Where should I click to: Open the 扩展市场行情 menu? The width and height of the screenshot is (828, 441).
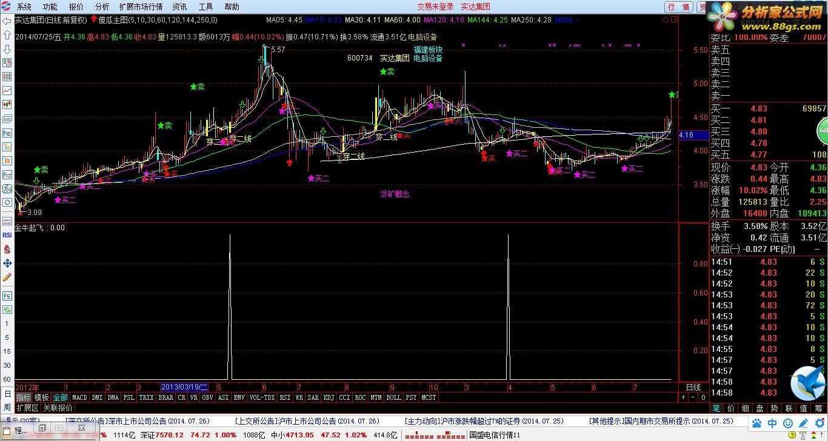(141, 7)
